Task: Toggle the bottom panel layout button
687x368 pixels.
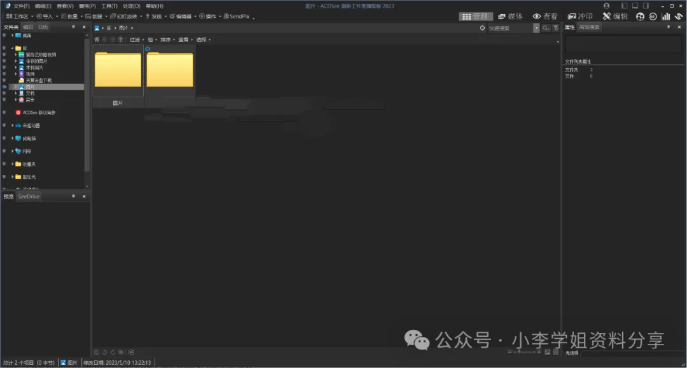Action: click(635, 6)
